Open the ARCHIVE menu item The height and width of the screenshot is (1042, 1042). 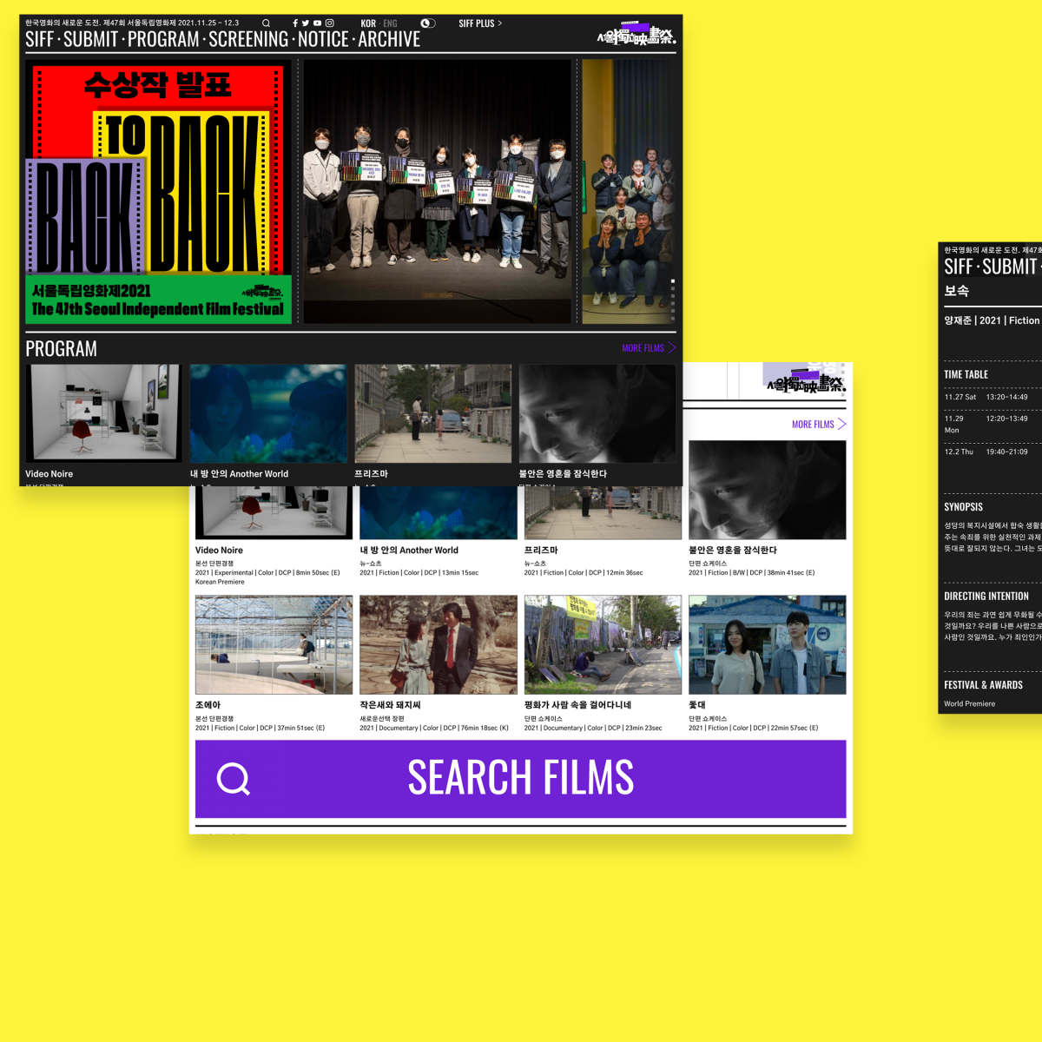pyautogui.click(x=389, y=39)
